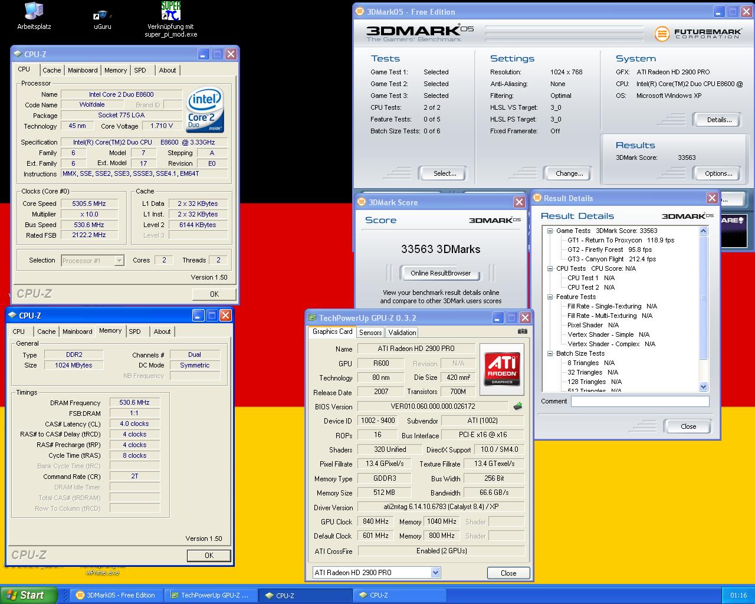Click the BIOS Version field in GPU-Z
The height and width of the screenshot is (604, 755).
pos(432,406)
